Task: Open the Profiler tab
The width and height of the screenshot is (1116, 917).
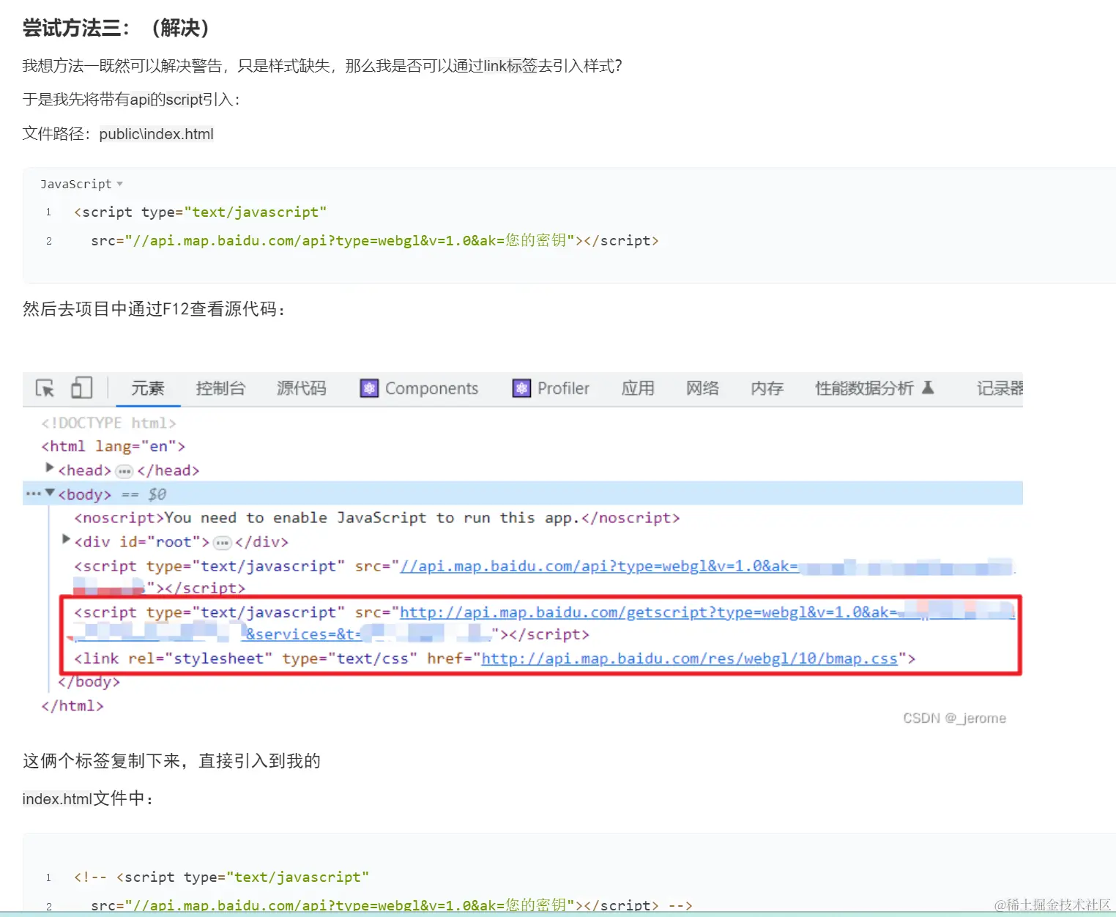Action: pos(551,388)
